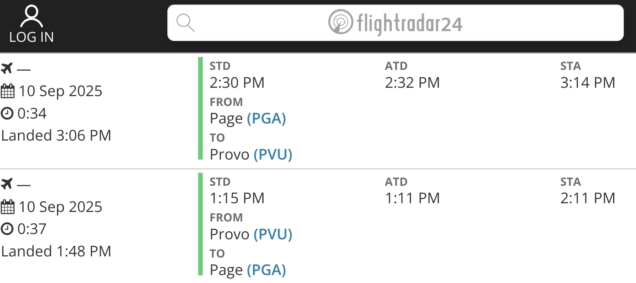Click the flightradar24 radar logo icon
Screen dimensions: 636x283
[340, 22]
